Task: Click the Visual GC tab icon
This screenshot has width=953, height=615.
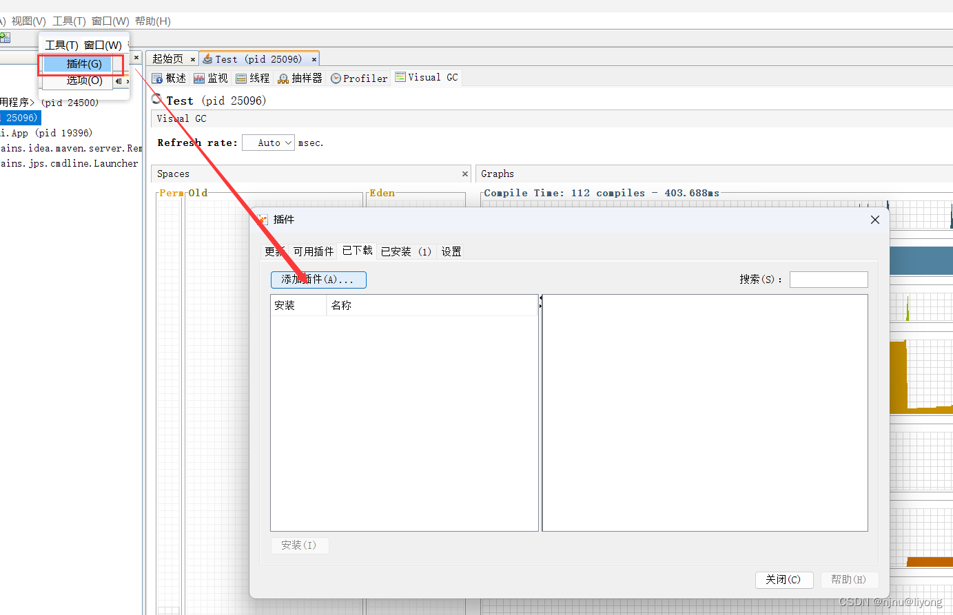Action: pyautogui.click(x=400, y=77)
